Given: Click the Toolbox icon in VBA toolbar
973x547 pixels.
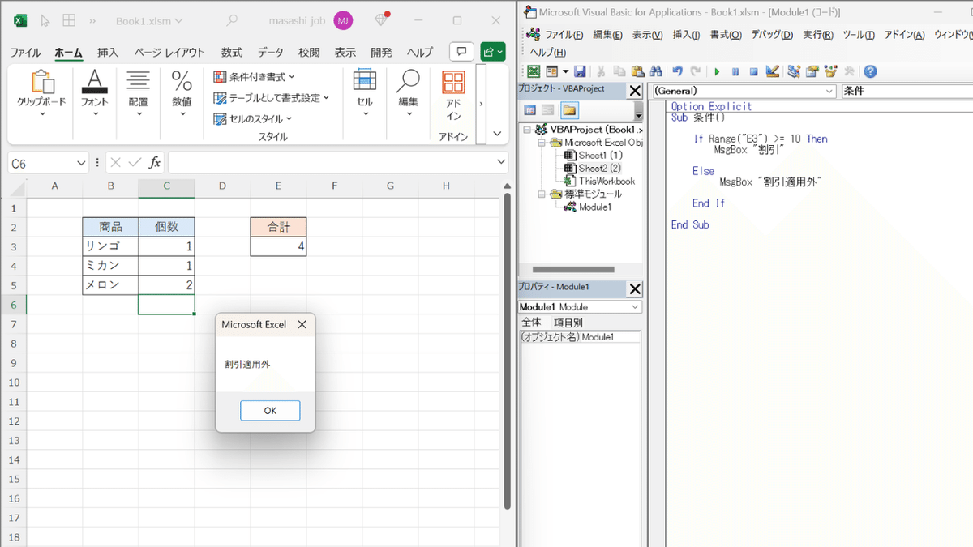Looking at the screenshot, I should pos(849,71).
